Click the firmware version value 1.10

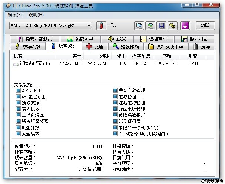(x=97, y=147)
